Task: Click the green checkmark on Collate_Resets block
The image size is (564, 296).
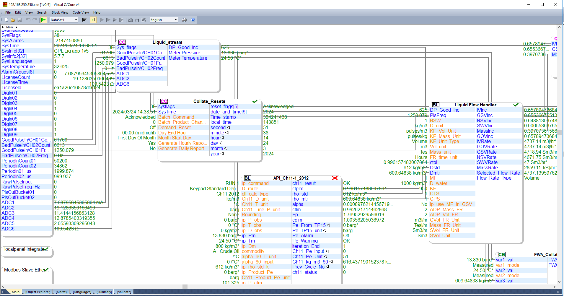Action: click(x=255, y=101)
